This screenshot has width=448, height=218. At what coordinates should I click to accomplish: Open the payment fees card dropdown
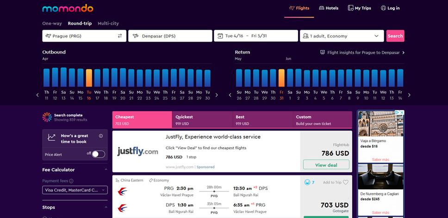click(x=75, y=190)
